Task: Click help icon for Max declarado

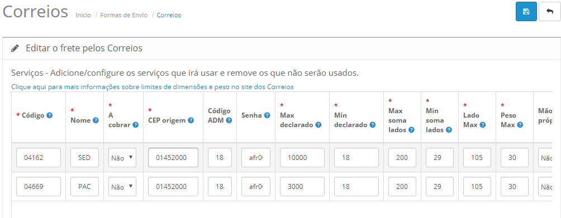Action: click(x=318, y=125)
